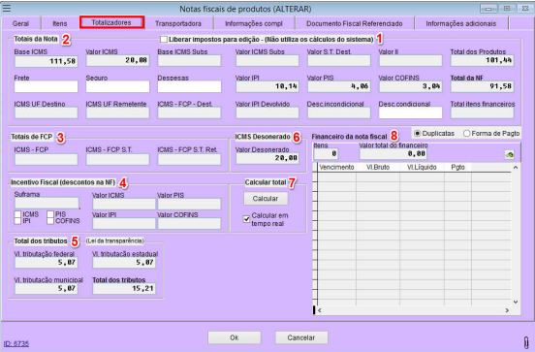This screenshot has width=535, height=352.
Task: Tick the ICMS incentive checkbox
Action: pos(17,214)
